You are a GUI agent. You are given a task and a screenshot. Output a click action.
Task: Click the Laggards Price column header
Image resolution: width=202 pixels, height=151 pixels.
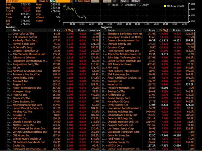pos(152,30)
